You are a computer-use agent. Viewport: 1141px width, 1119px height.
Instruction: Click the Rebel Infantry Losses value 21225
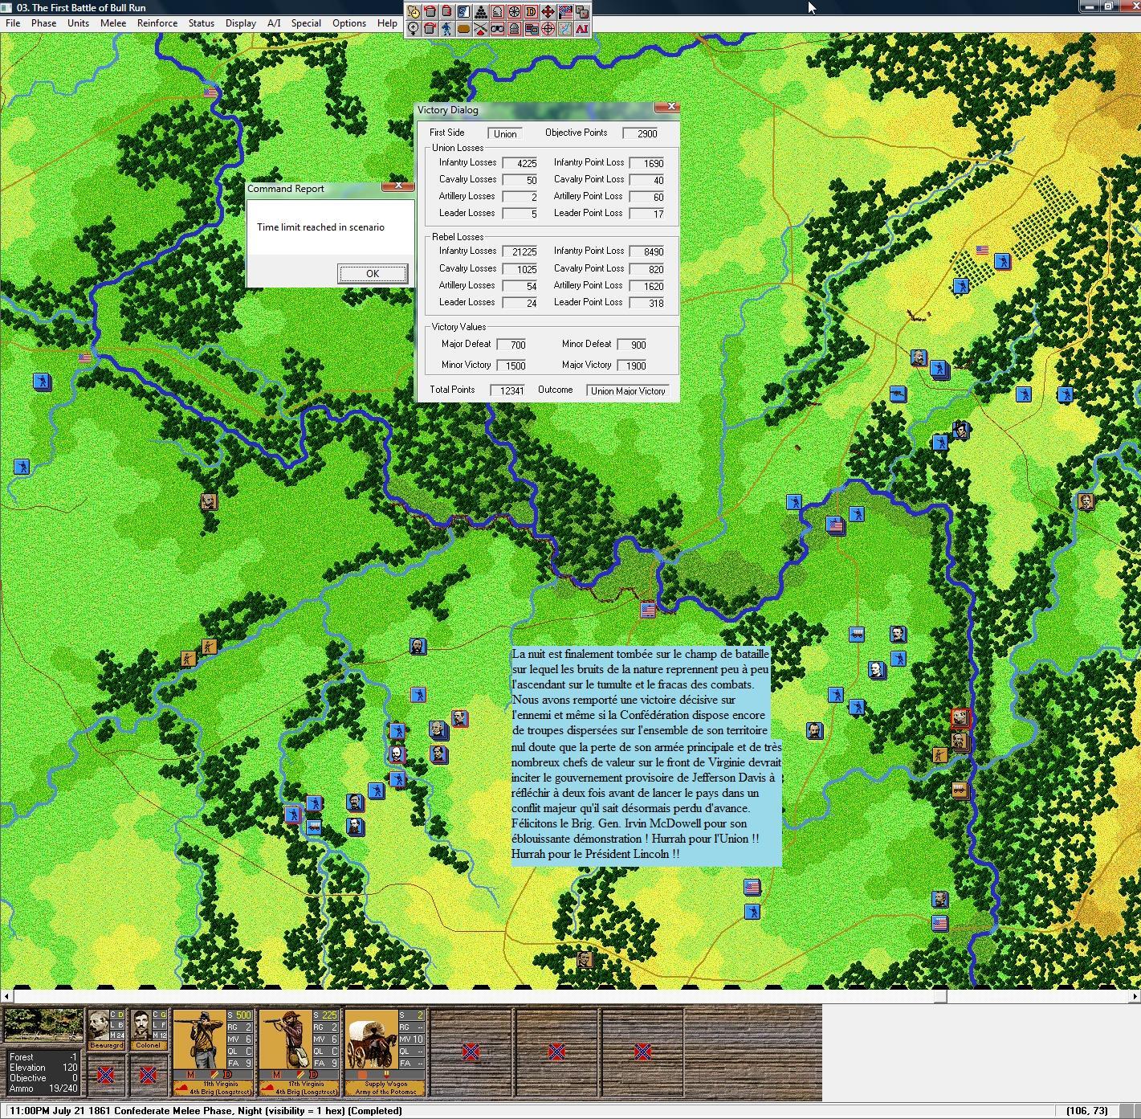521,251
